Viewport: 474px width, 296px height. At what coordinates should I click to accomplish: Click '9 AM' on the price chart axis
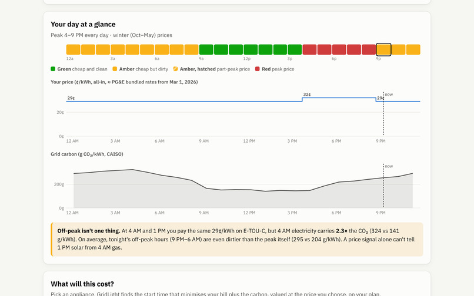203,141
